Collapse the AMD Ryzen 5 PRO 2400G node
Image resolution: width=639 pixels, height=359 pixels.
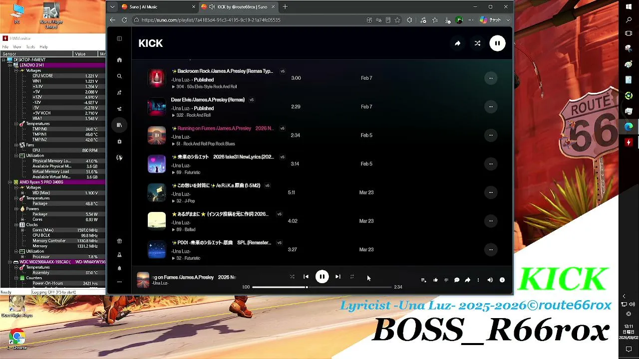point(10,182)
